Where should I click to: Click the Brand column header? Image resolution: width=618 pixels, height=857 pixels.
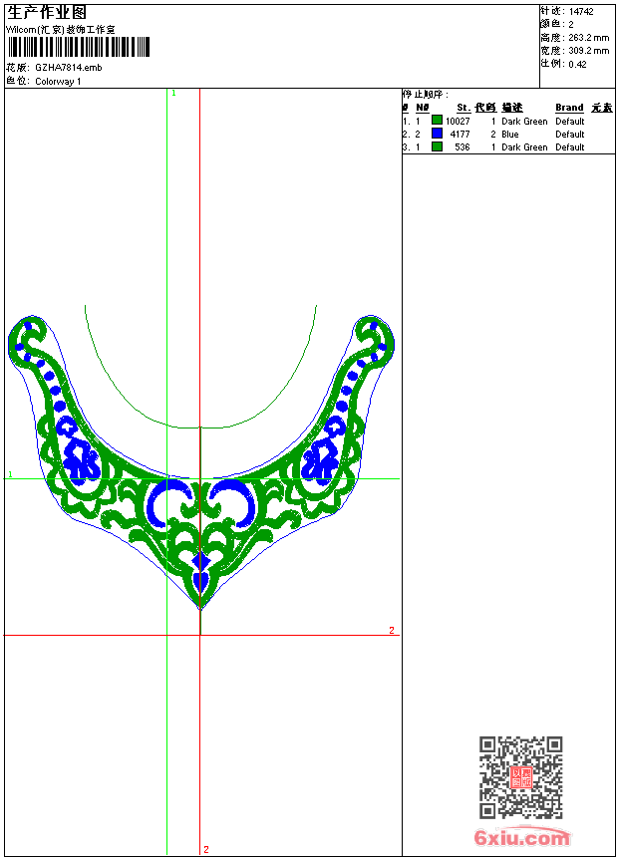coord(569,108)
